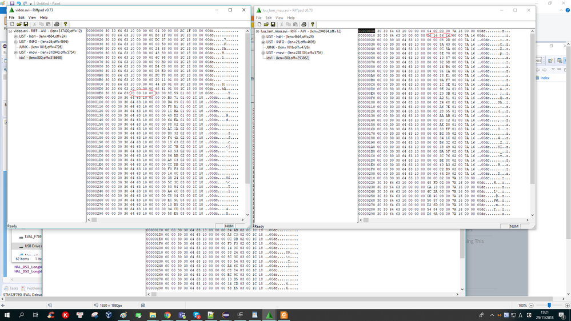
Task: Click the Paint zoom slider handle
Action: click(x=549, y=306)
